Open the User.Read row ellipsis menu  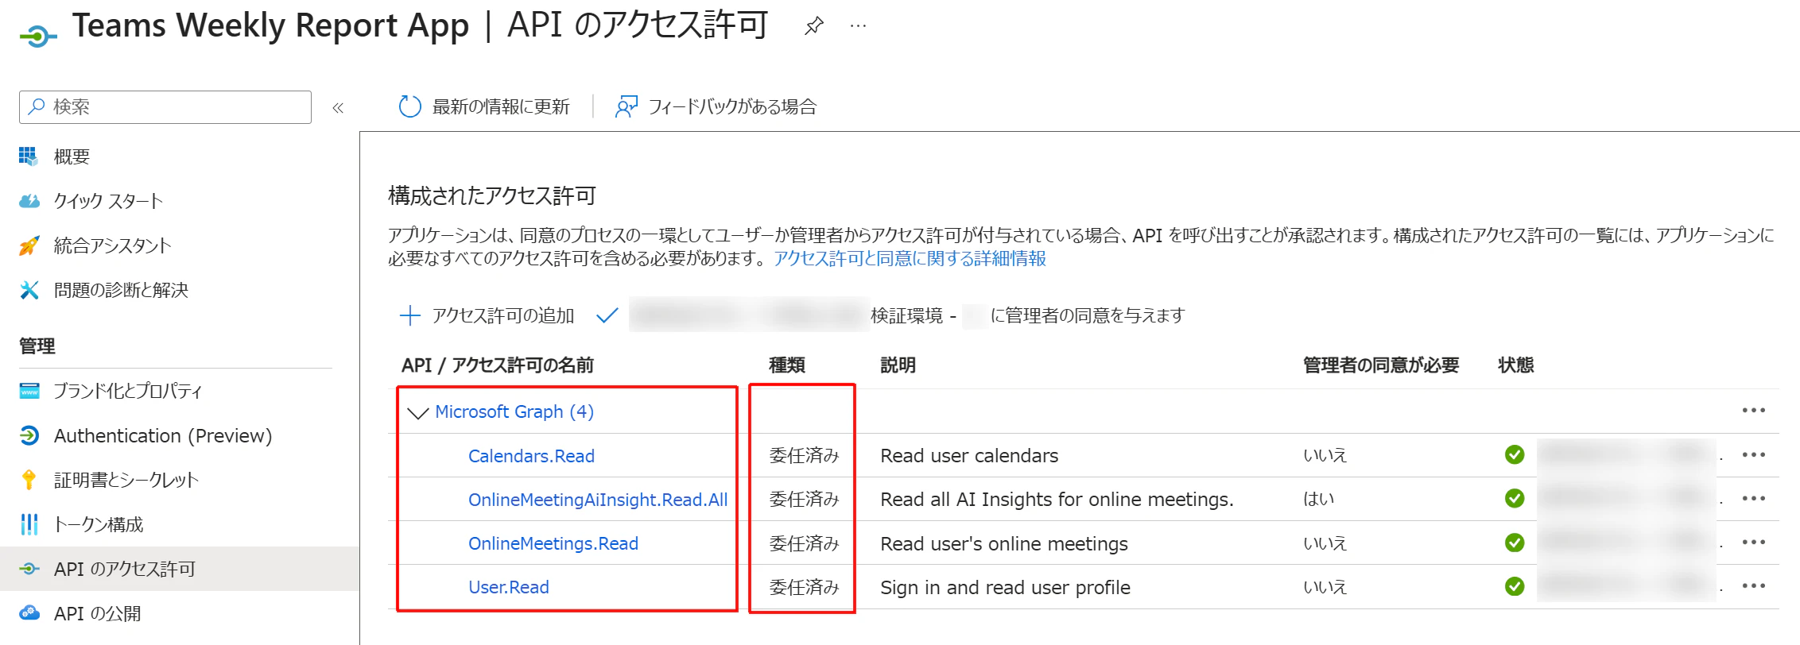click(1753, 586)
